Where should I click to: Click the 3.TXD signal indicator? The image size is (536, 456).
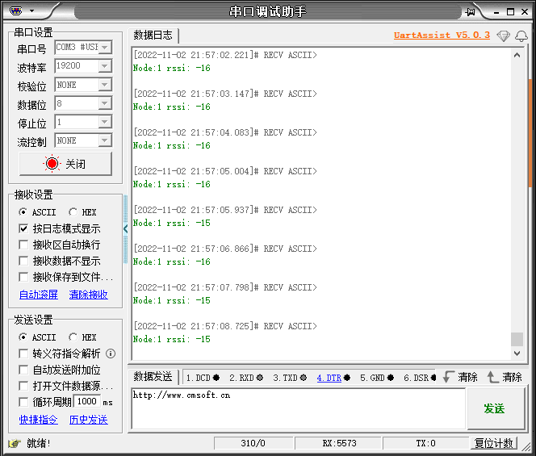[290, 378]
